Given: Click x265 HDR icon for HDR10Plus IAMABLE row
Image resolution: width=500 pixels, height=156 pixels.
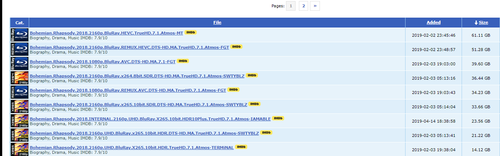Looking at the screenshot, I should 19,121.
